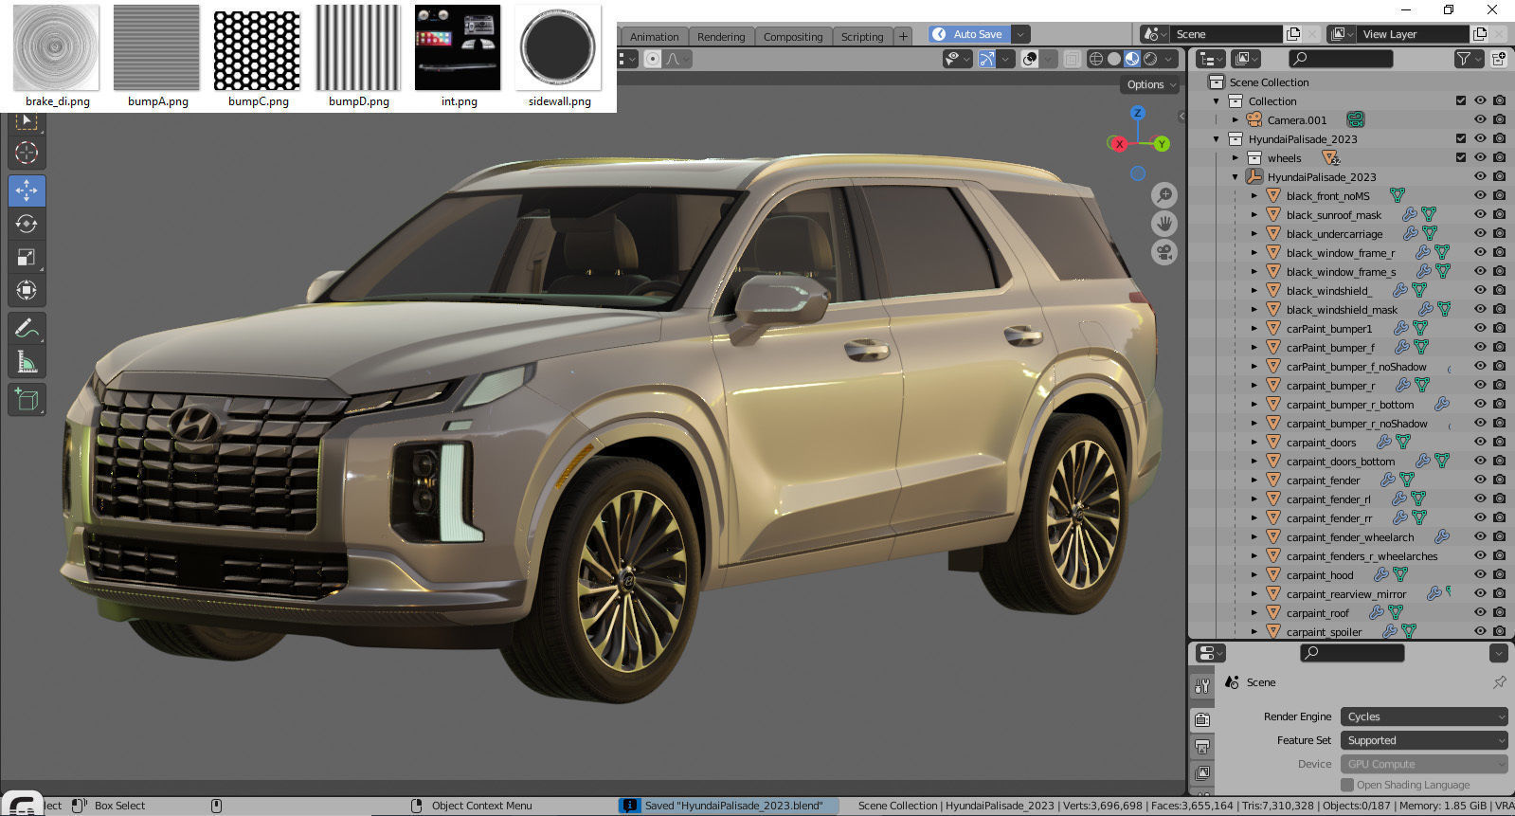Open viewport shading options dropdown
The width and height of the screenshot is (1515, 816).
coord(1169,59)
